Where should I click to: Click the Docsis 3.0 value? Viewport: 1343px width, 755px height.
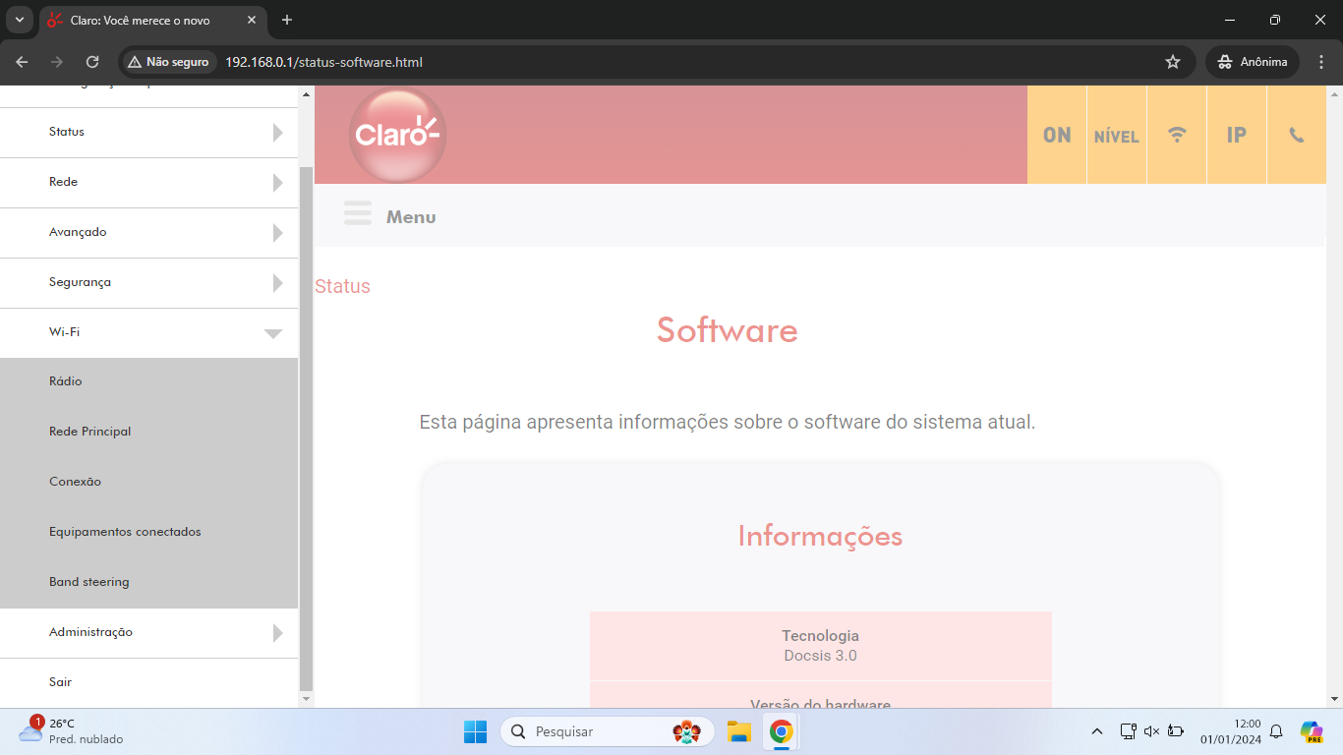pos(820,656)
